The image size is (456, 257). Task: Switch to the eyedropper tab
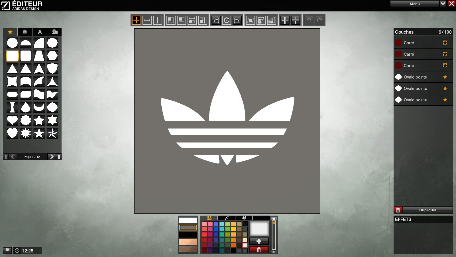(x=227, y=218)
